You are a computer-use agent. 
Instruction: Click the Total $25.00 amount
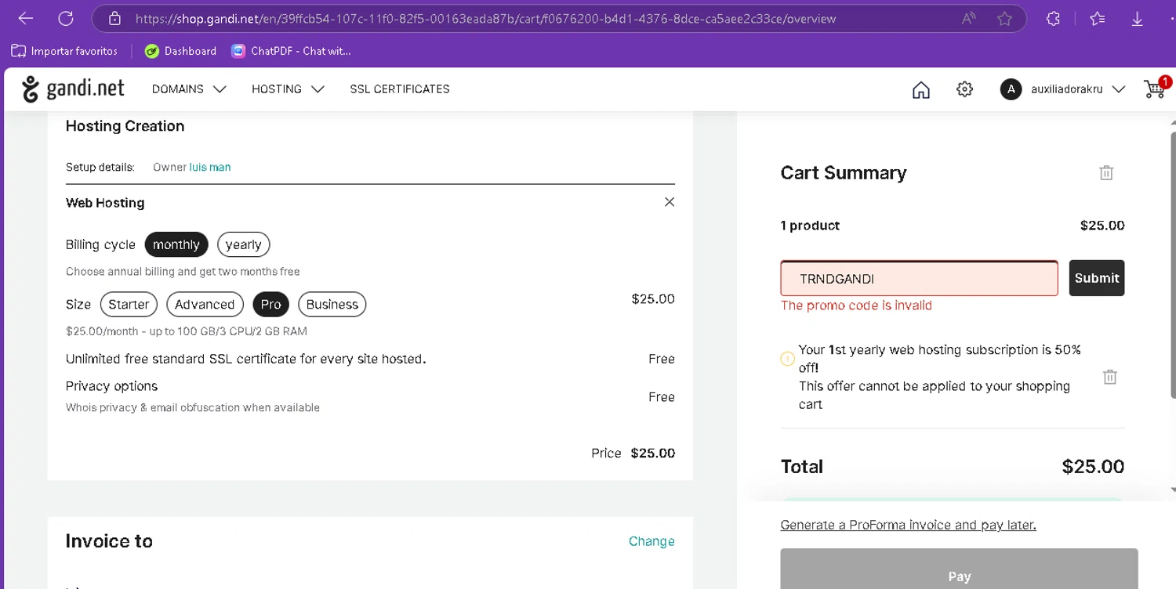point(1093,467)
